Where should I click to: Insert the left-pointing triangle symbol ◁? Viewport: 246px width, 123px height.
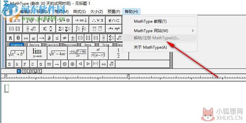80,64
